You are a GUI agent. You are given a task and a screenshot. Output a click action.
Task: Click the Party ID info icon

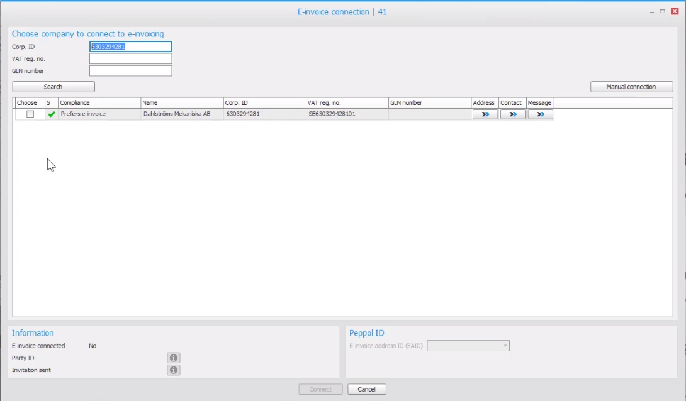click(x=174, y=358)
